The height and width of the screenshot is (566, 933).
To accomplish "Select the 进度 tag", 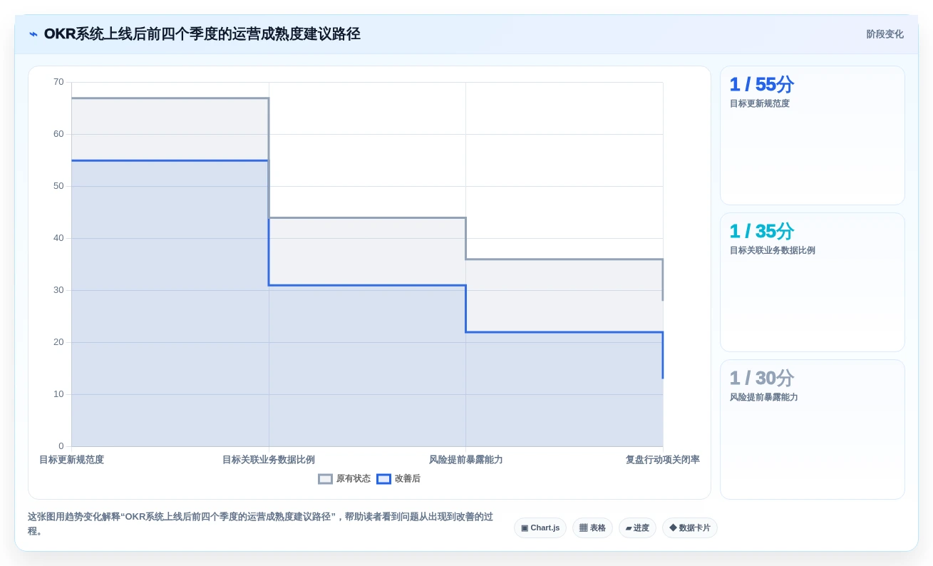I will coord(637,528).
